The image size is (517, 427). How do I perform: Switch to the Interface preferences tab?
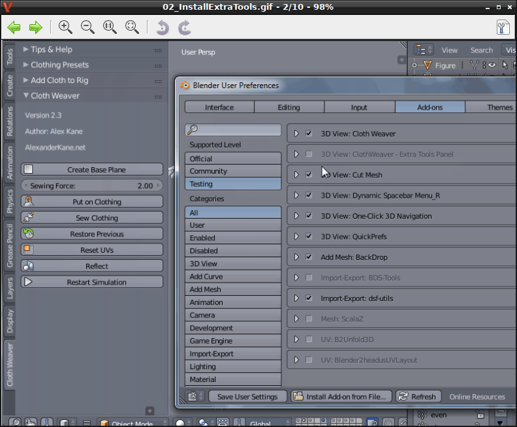click(x=219, y=107)
